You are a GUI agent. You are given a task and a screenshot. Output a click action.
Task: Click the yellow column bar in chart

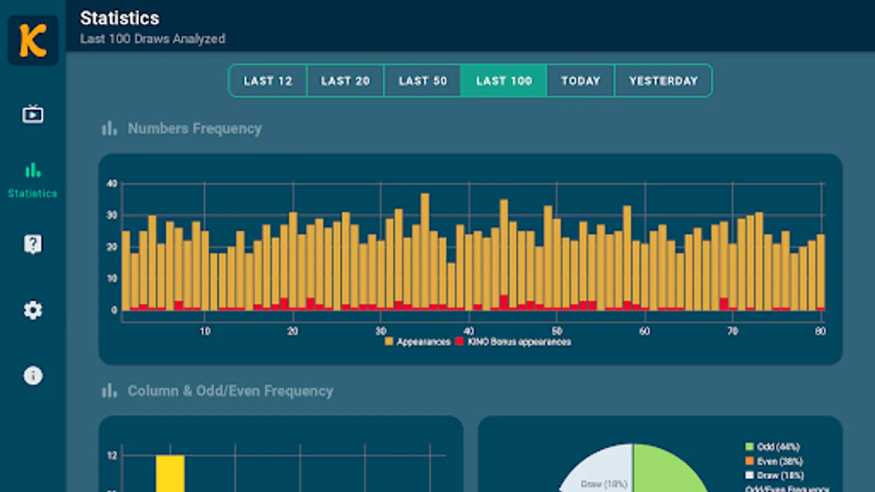click(x=170, y=473)
